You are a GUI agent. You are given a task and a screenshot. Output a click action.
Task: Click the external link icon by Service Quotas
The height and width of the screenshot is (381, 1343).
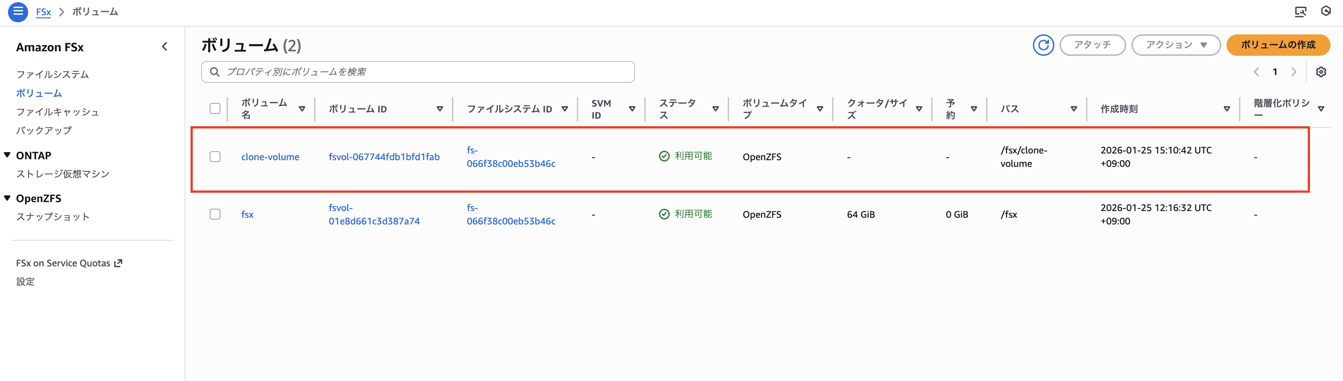click(x=118, y=263)
